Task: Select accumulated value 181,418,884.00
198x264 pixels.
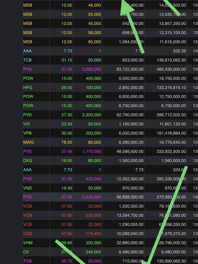Action: coord(168,133)
